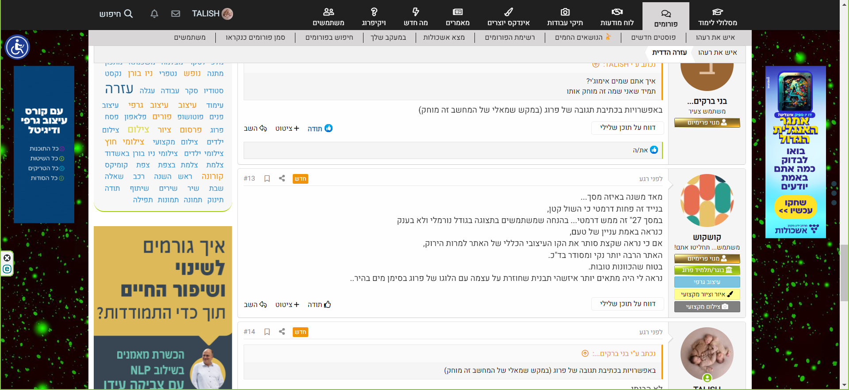Open קושקוש's avatar profile picture

point(707,201)
